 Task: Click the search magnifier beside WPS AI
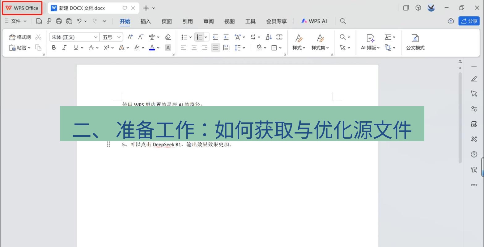343,21
